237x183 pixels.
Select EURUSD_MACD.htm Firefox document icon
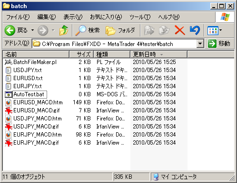click(8, 102)
